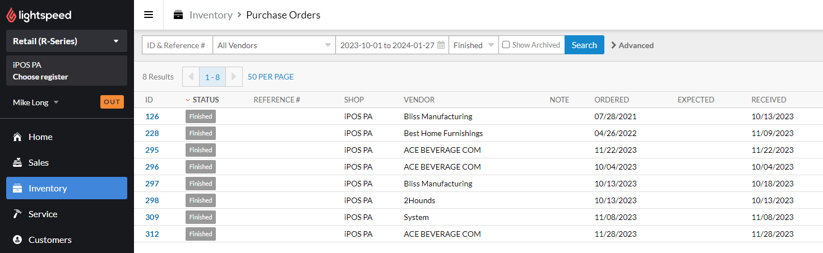Open purchase order 312
The width and height of the screenshot is (823, 253).
click(152, 234)
